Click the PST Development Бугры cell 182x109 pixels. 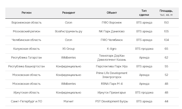point(112,102)
